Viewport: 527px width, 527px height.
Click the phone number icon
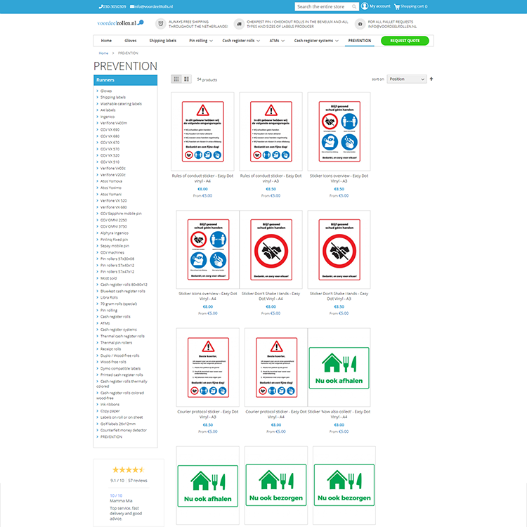[x=100, y=6]
